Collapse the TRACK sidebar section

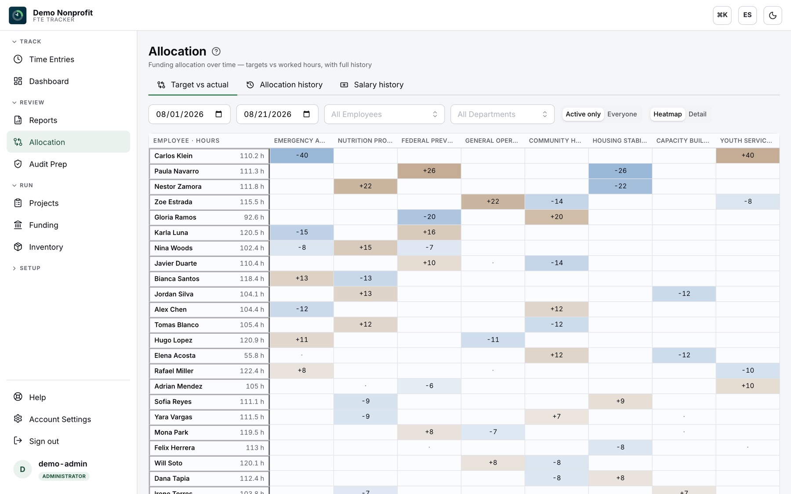coord(27,42)
